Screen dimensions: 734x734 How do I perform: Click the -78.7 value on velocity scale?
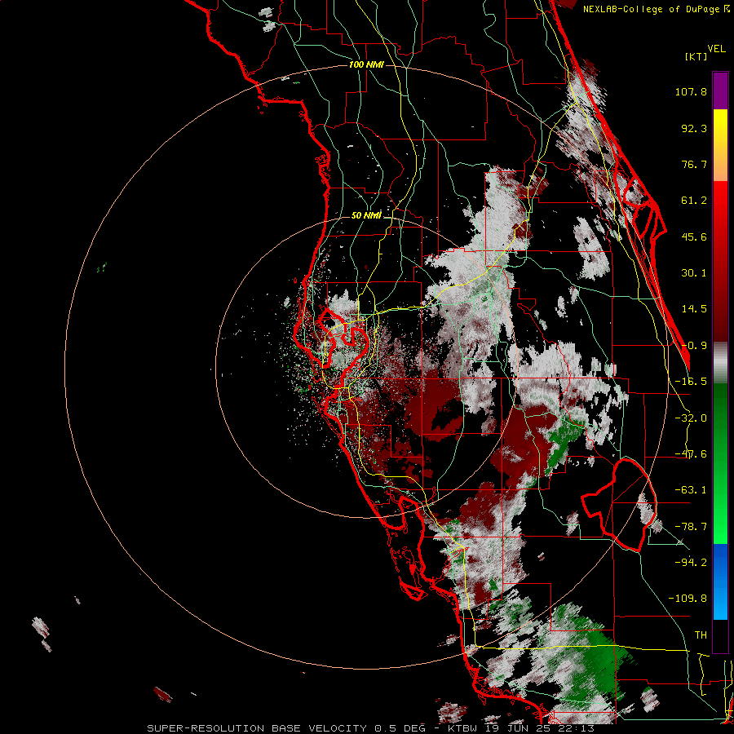pyautogui.click(x=691, y=527)
